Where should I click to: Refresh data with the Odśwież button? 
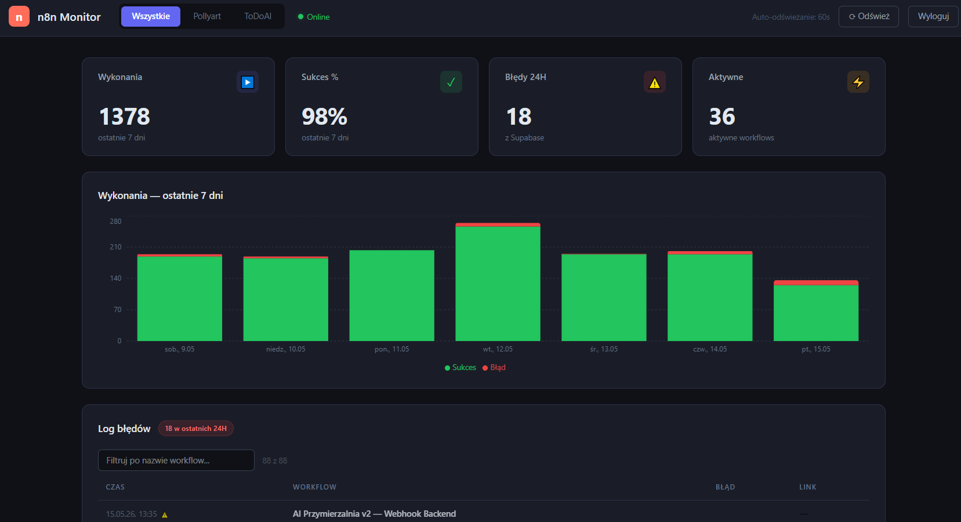click(869, 16)
